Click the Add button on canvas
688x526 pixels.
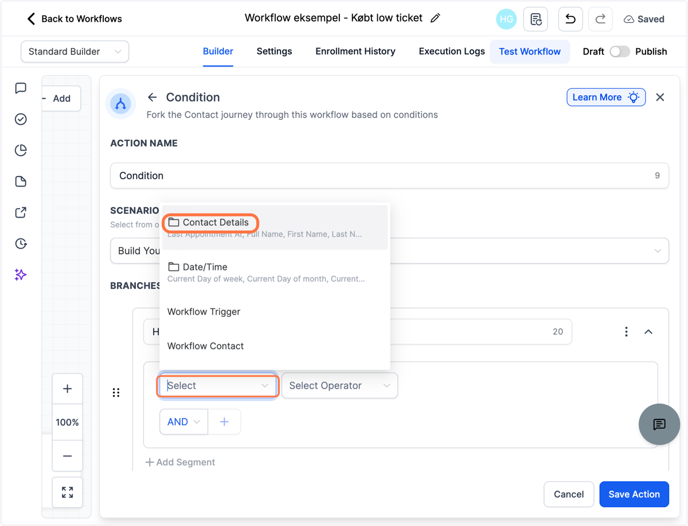coord(61,99)
